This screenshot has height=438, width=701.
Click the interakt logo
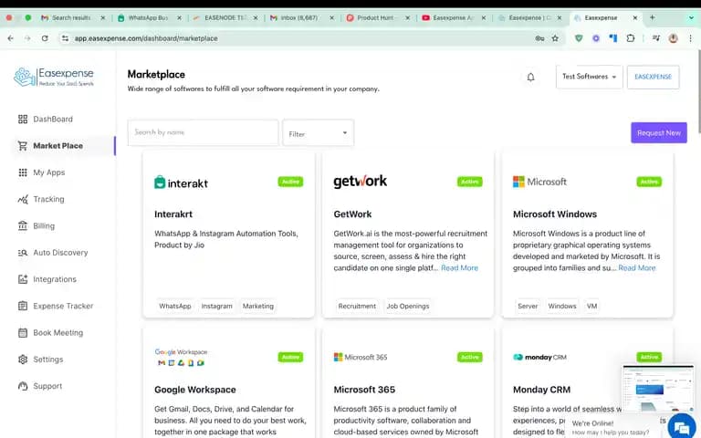click(x=181, y=182)
